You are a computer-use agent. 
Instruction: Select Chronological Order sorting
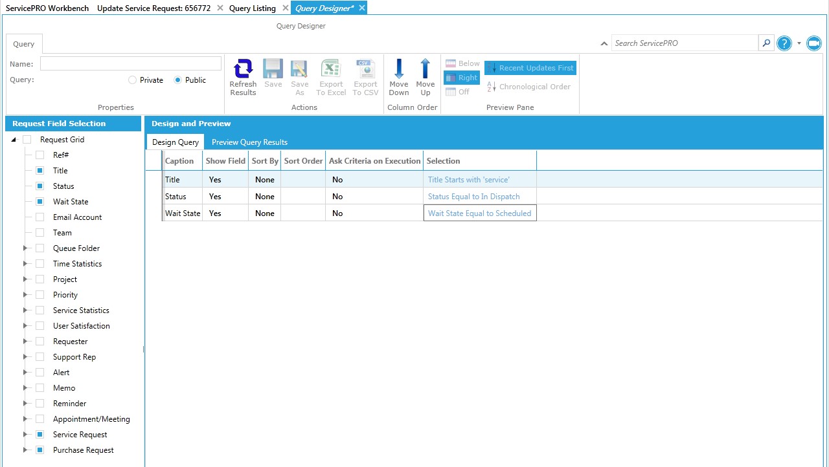528,87
